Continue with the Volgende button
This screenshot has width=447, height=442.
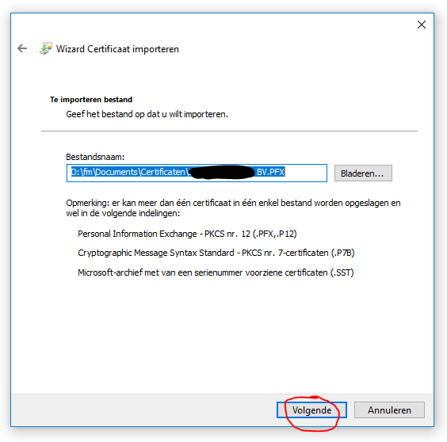pyautogui.click(x=311, y=410)
